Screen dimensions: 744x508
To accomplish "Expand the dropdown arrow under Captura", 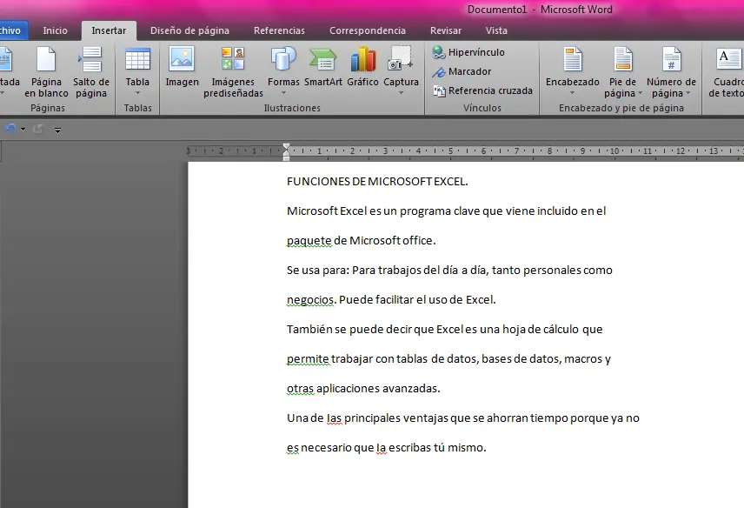I will 401,93.
